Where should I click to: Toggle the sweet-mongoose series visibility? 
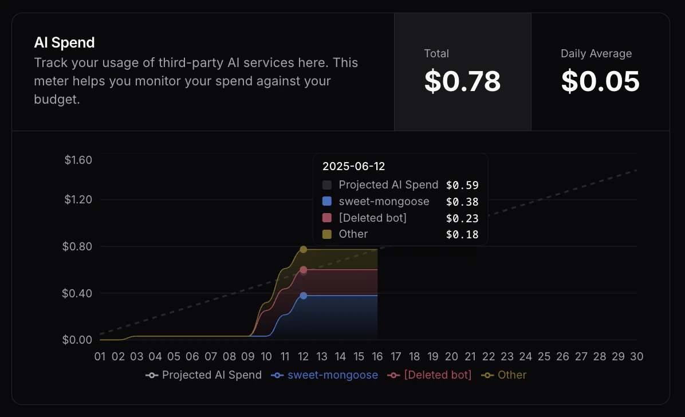[325, 375]
